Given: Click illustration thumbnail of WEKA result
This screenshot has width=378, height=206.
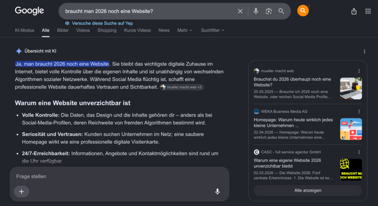Looking at the screenshot, I should (x=351, y=129).
